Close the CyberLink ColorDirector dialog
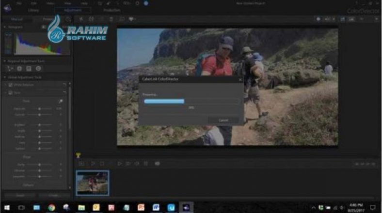This screenshot has width=382, height=213. pyautogui.click(x=240, y=79)
